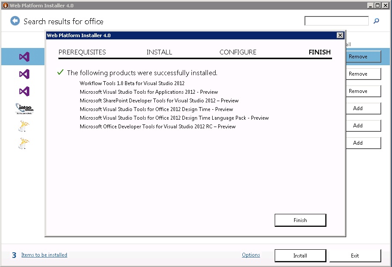Image resolution: width=392 pixels, height=267 pixels.
Task: Open the Options link
Action: pos(251,255)
